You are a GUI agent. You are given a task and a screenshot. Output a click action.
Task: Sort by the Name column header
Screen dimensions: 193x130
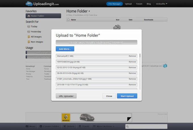(74, 20)
